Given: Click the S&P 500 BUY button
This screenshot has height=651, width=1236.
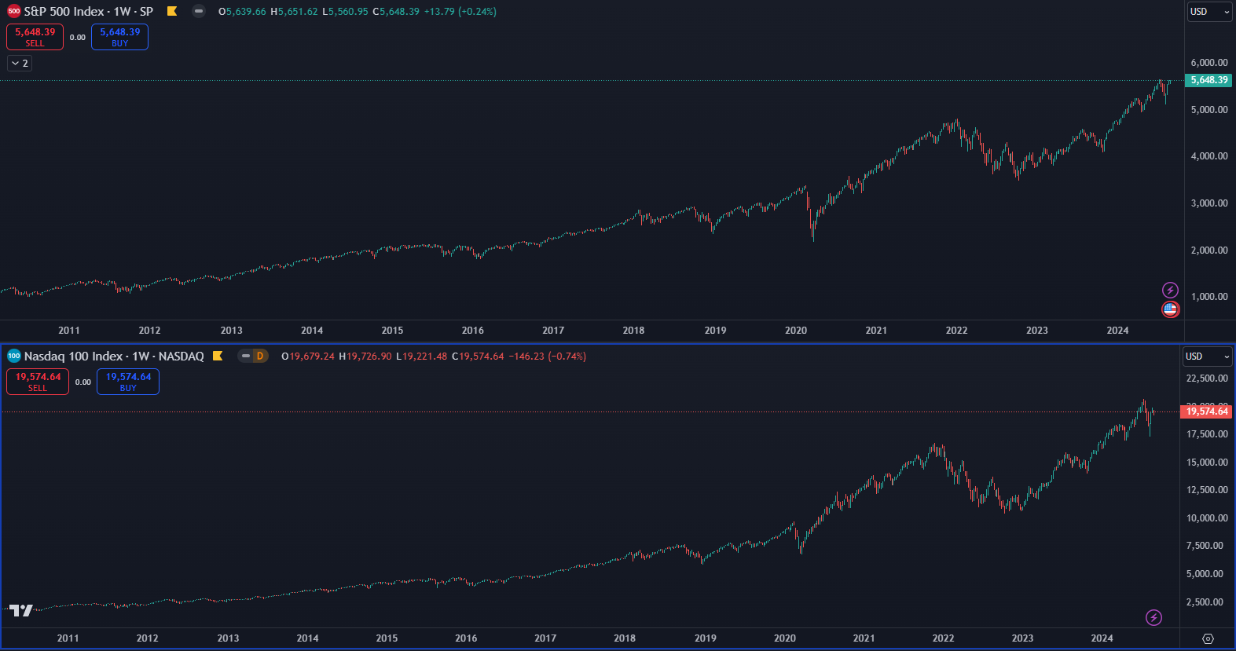Looking at the screenshot, I should tap(119, 37).
